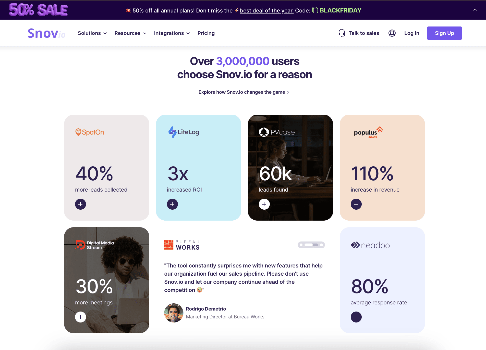Go to the Pricing page
This screenshot has width=486, height=350.
click(x=206, y=33)
